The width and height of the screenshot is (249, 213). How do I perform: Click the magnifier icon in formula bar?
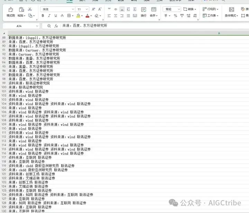tap(49, 26)
